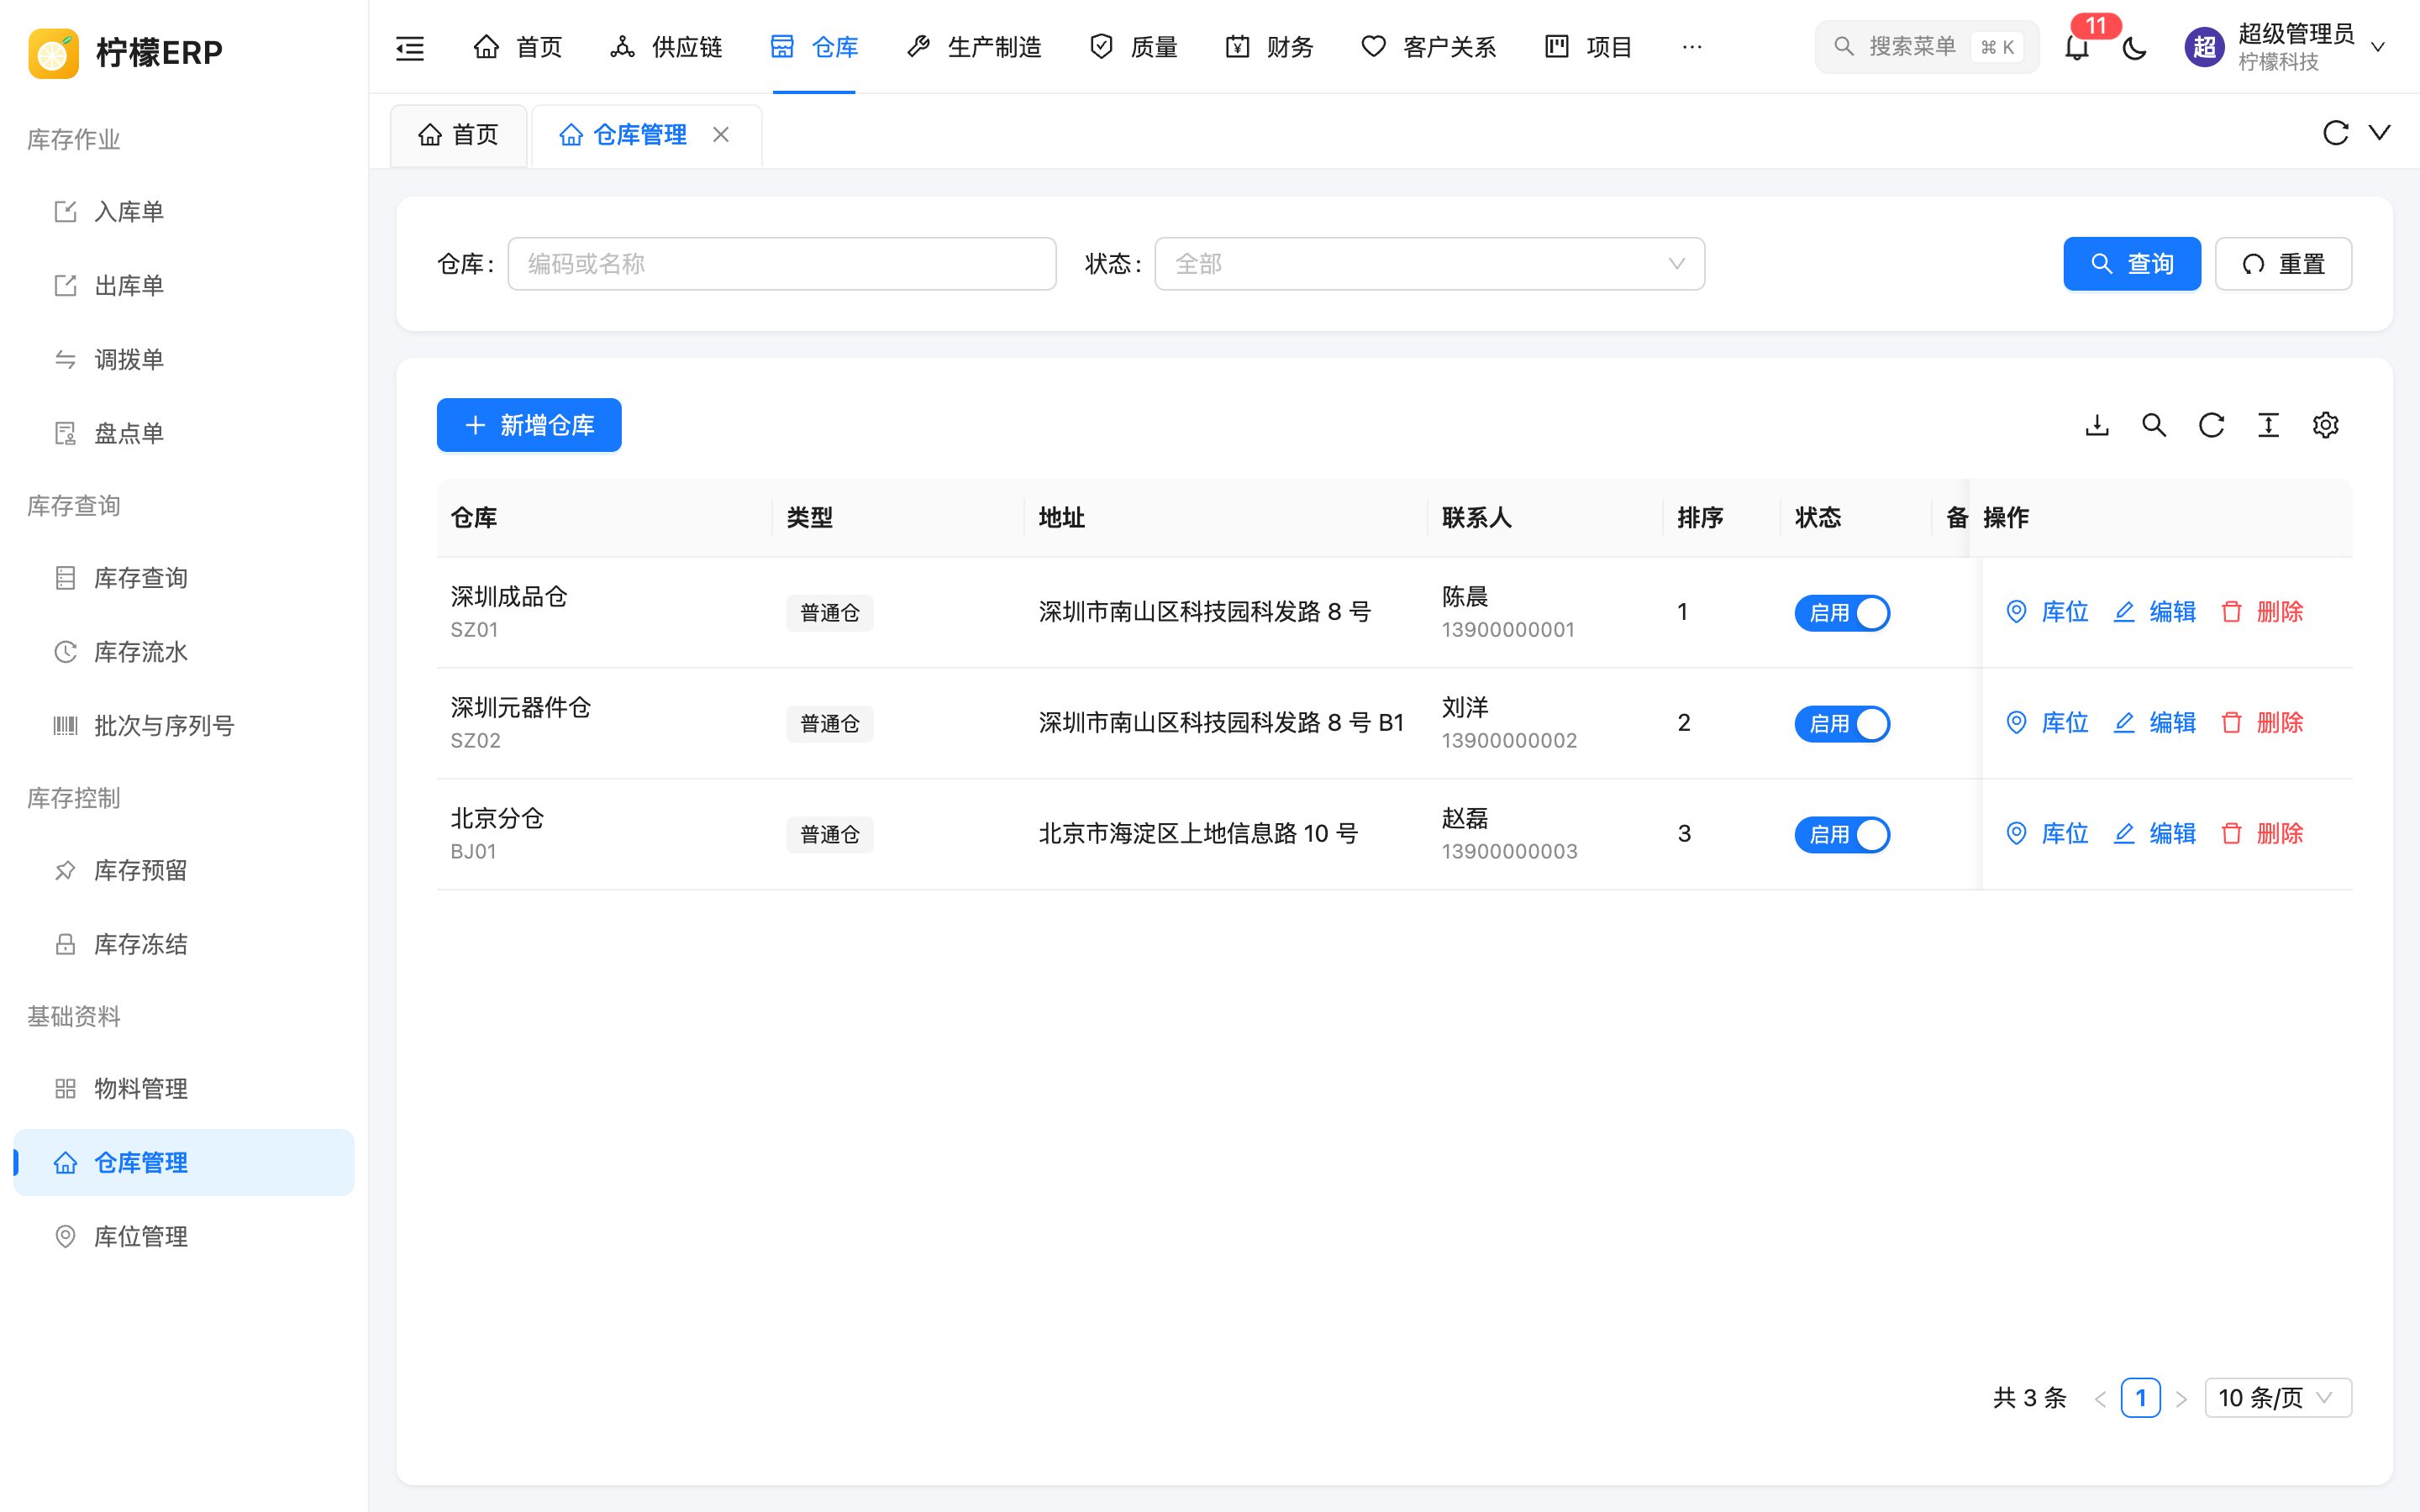
Task: Click the table refresh icon
Action: click(x=2211, y=425)
